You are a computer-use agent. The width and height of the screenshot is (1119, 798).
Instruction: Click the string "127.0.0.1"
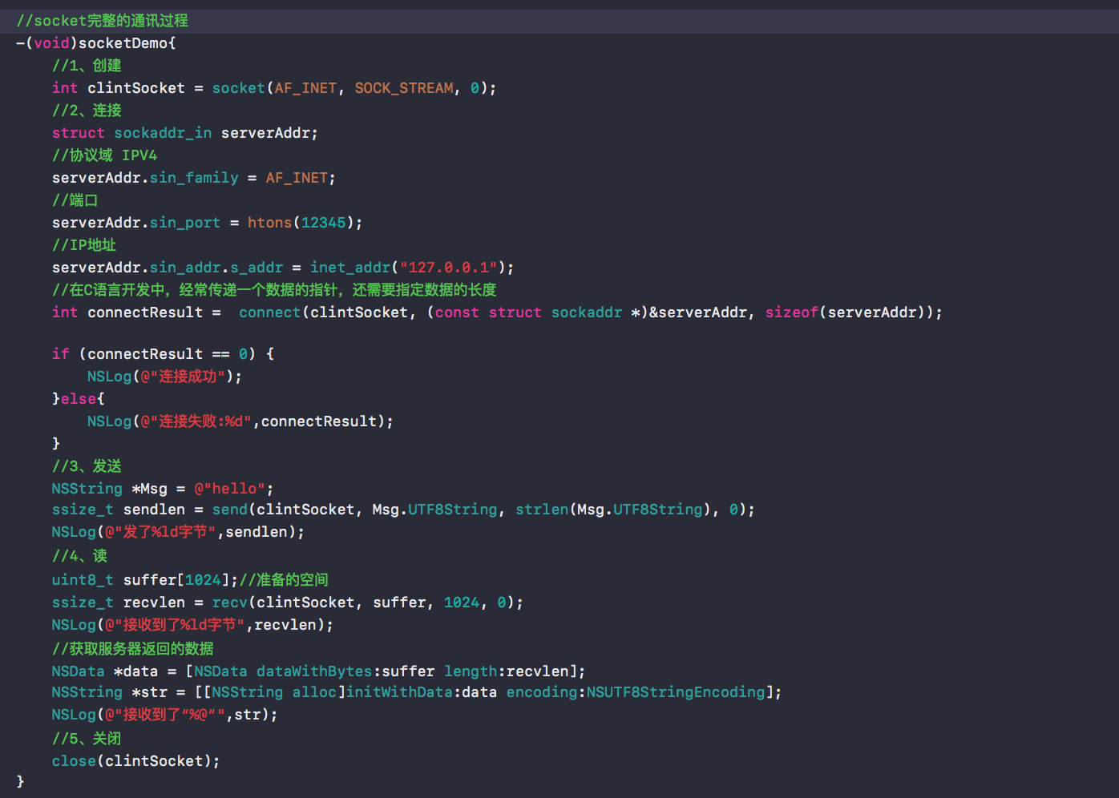448,268
